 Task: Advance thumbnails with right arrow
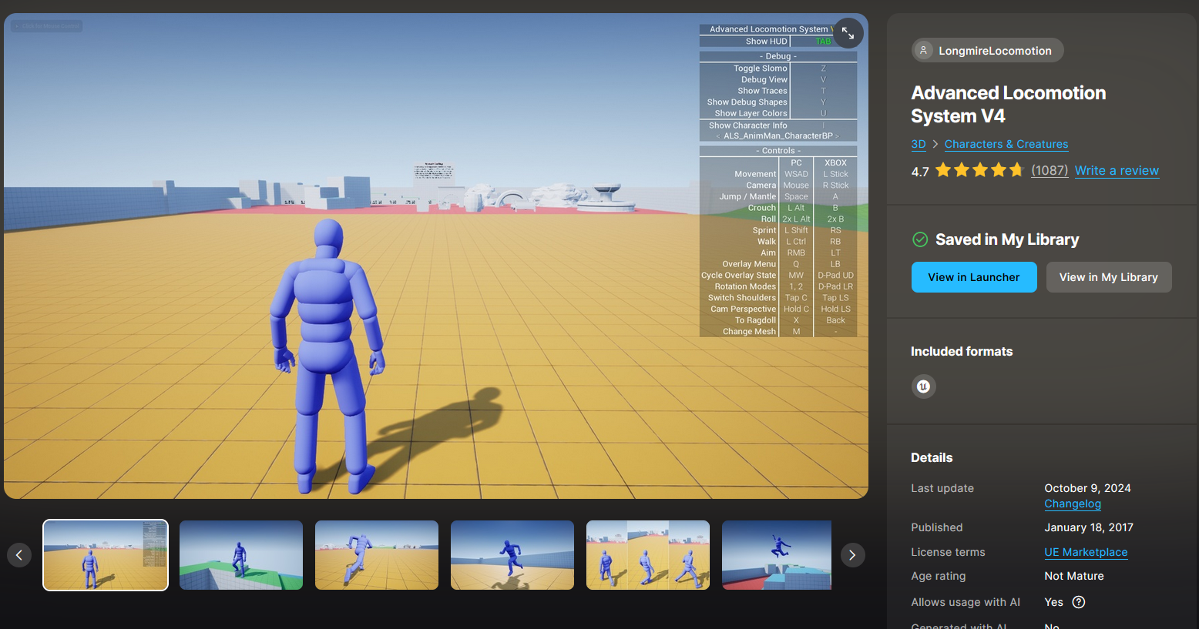click(852, 555)
